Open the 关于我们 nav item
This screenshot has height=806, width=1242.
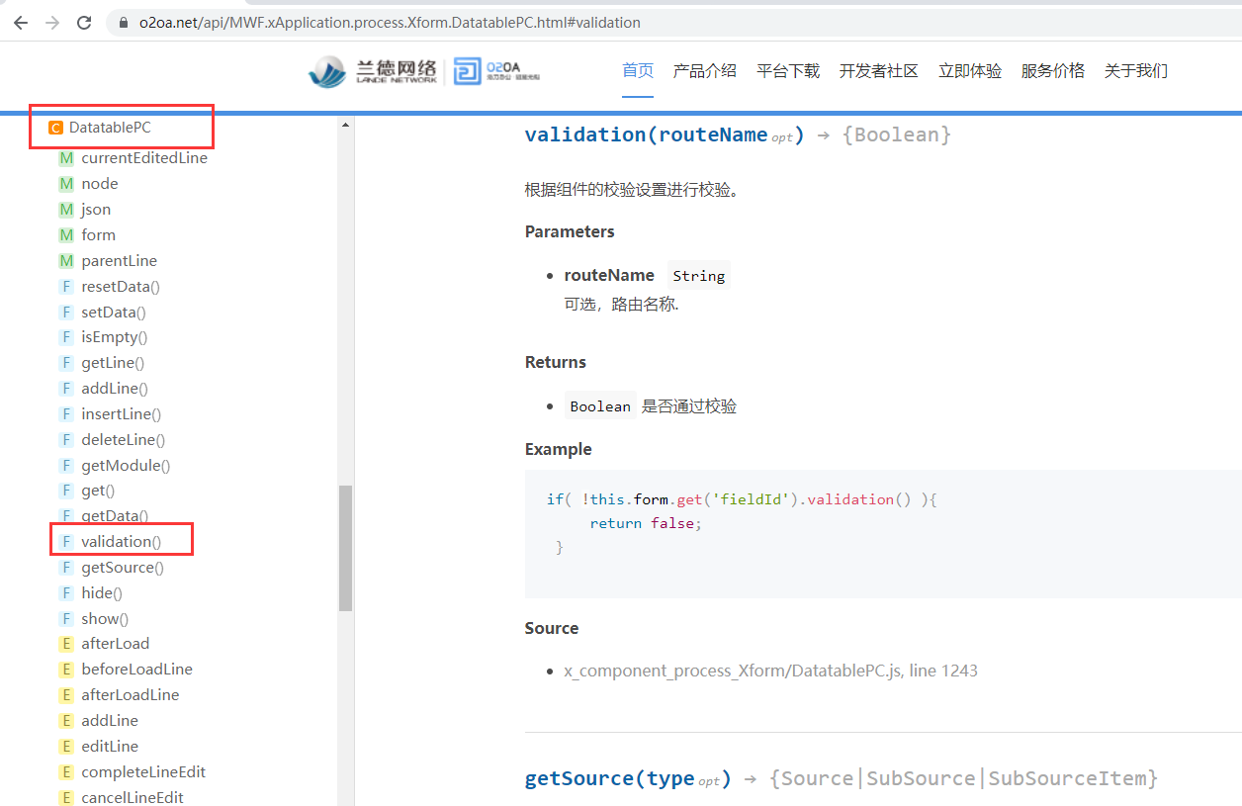[1136, 70]
